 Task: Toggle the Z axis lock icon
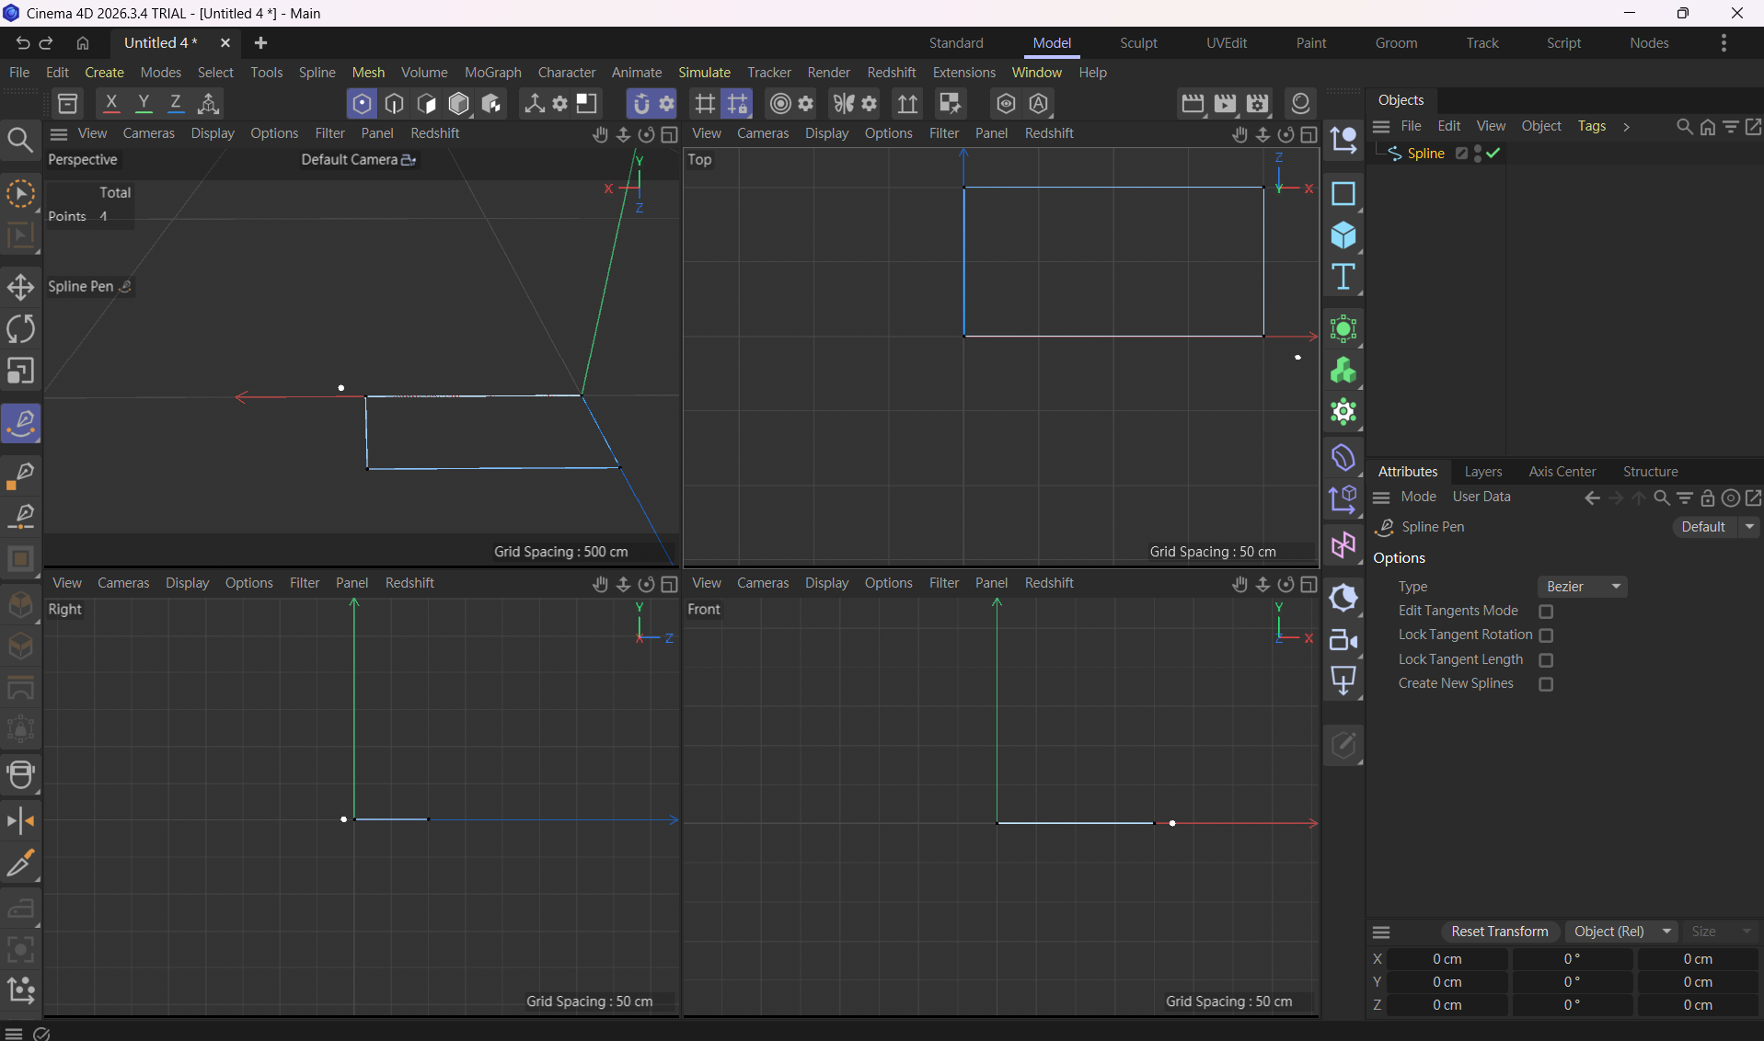176,104
